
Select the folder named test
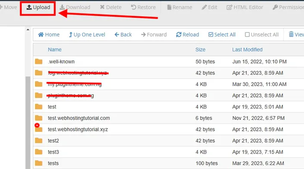(52, 107)
